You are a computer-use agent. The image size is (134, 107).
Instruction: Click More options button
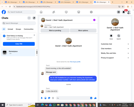[x=83, y=30]
